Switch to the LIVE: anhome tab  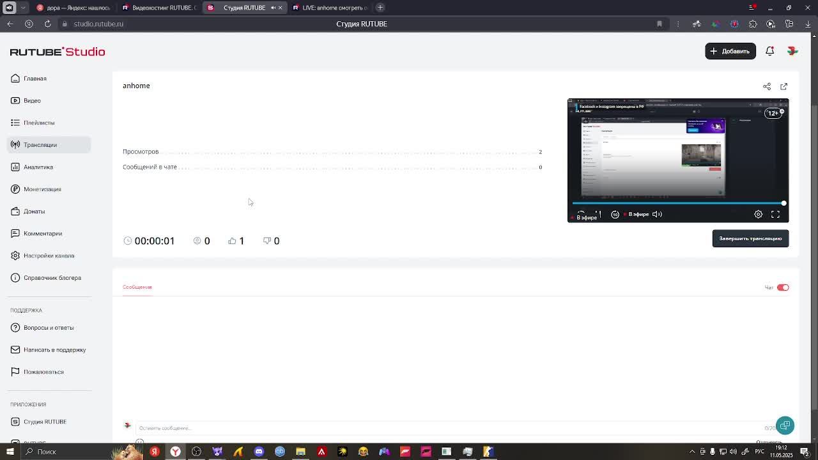point(330,8)
